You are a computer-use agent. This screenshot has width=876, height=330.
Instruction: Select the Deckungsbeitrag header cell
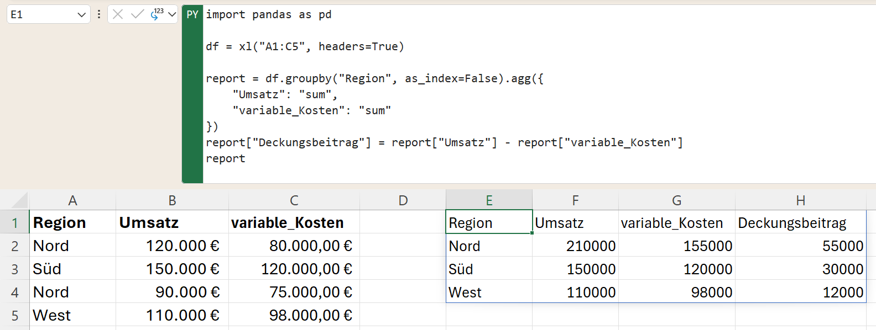800,223
